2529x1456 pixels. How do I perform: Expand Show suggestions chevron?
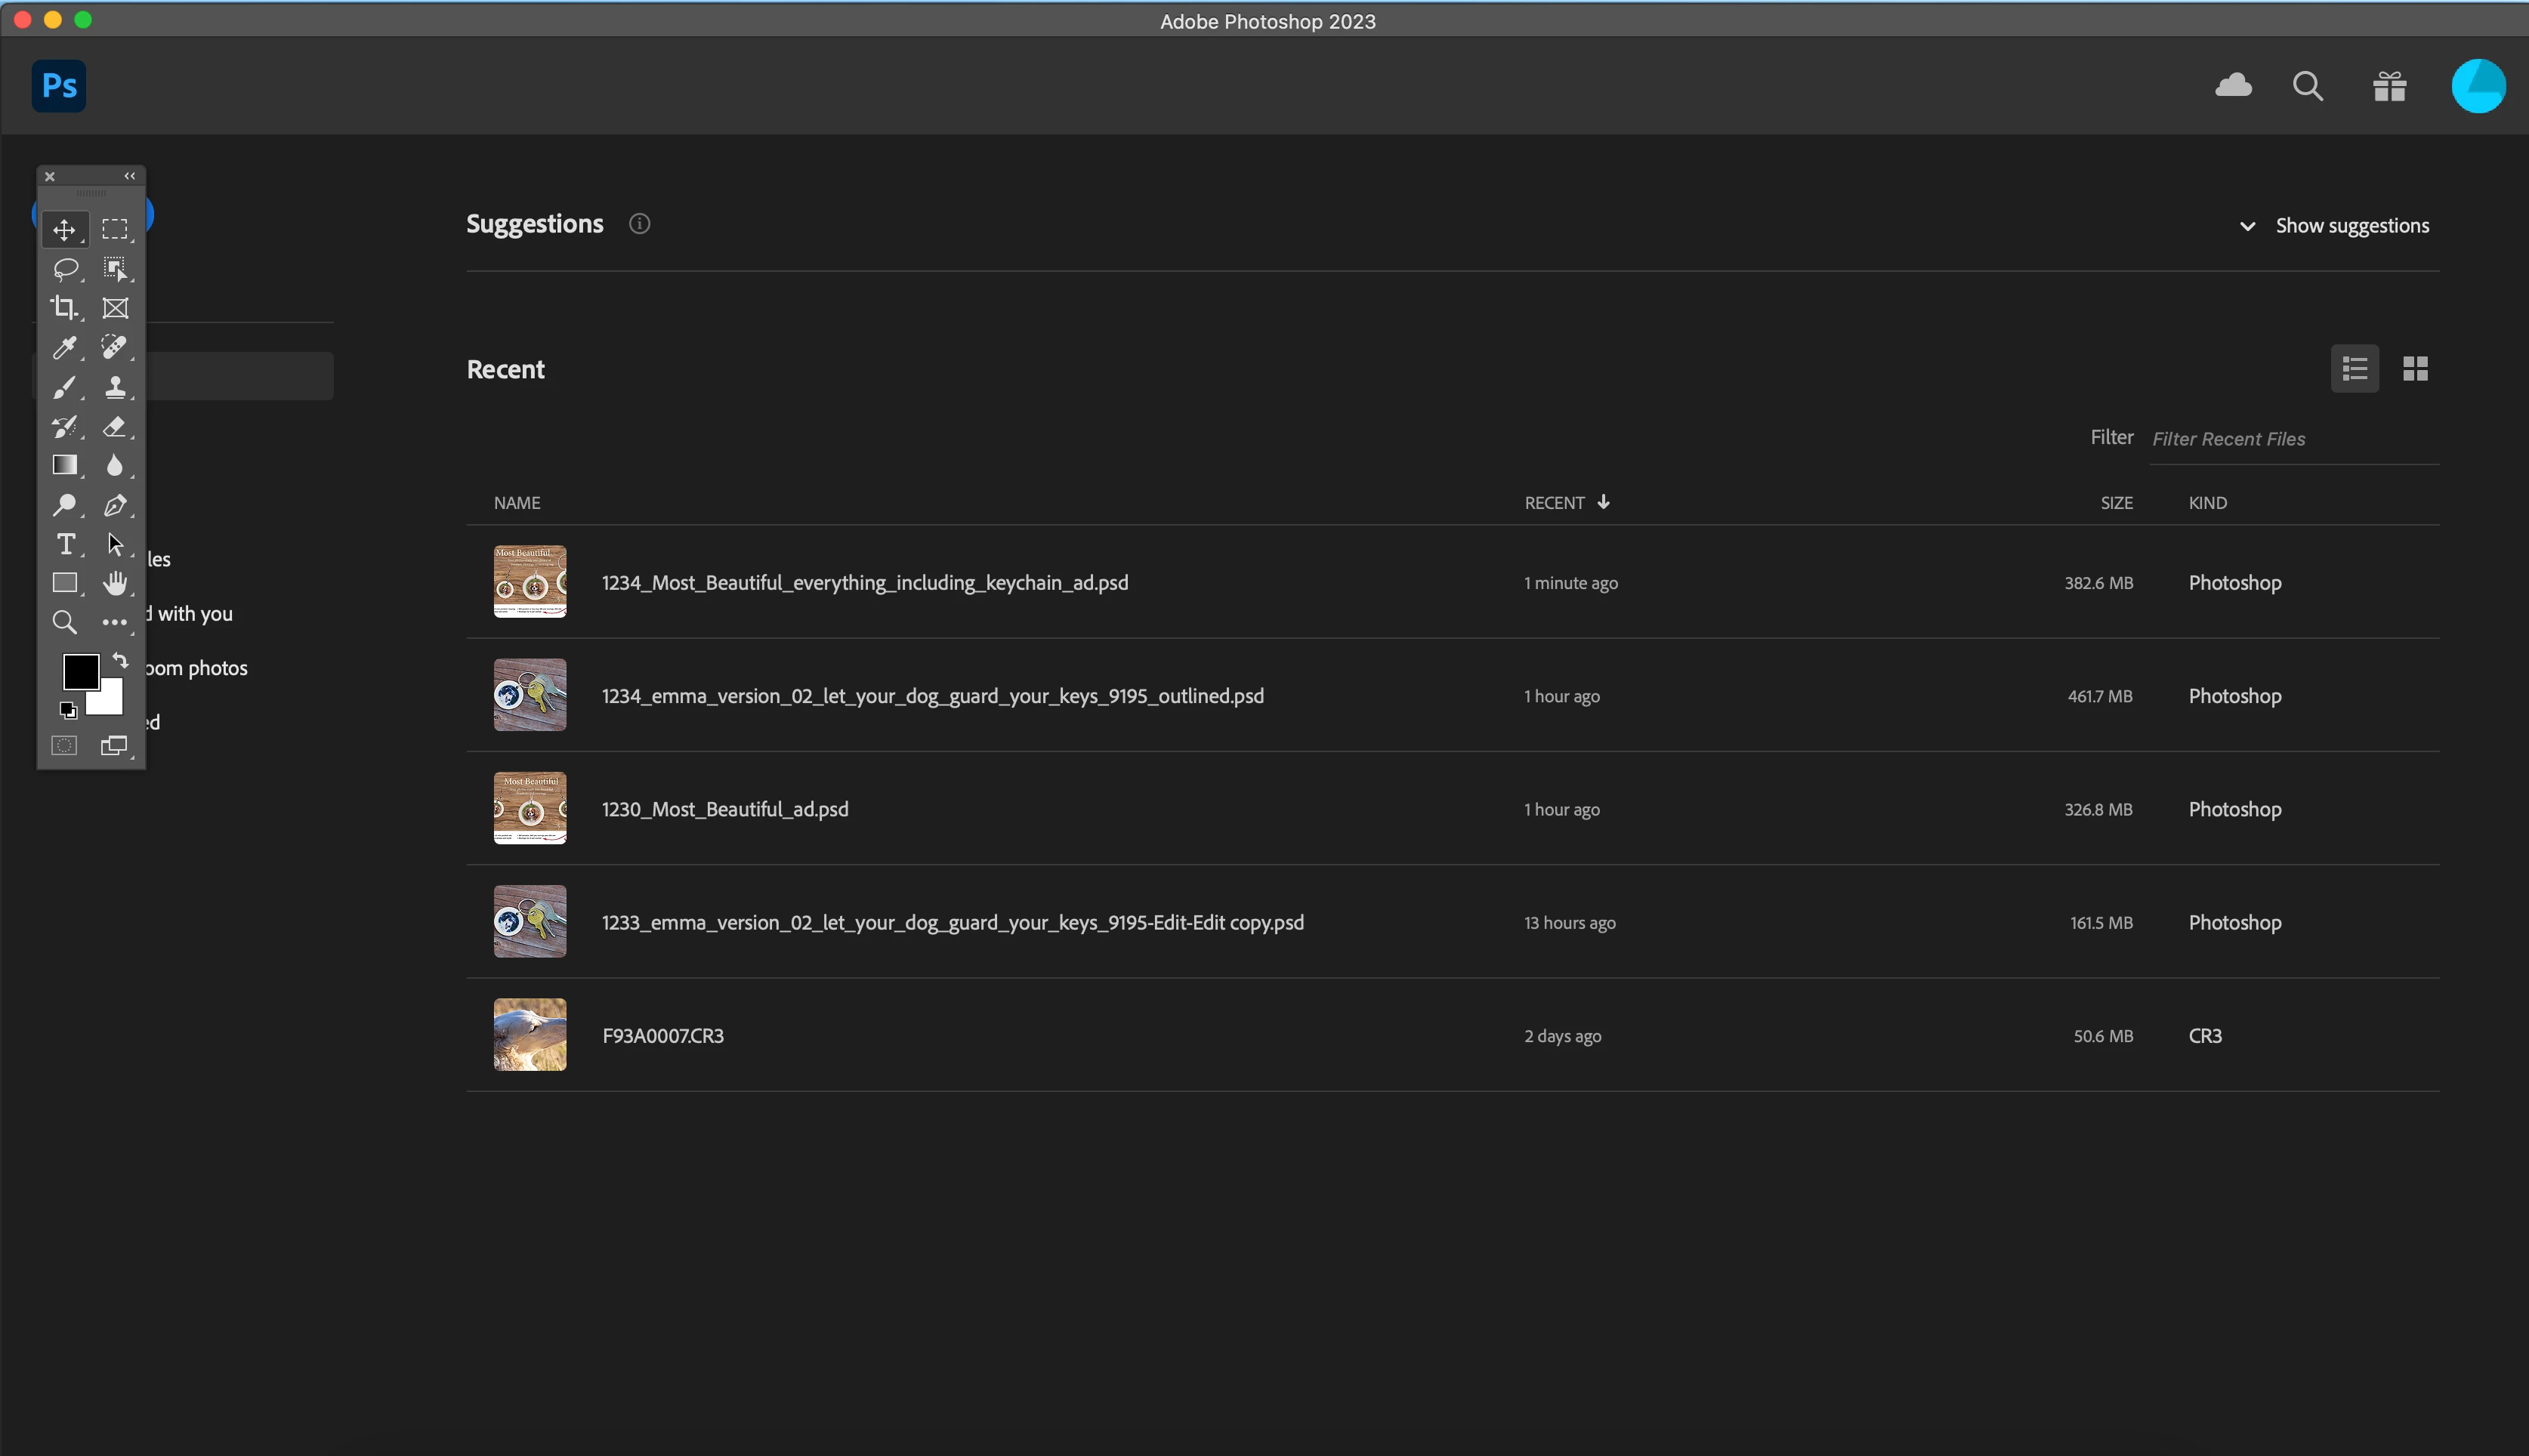(x=2247, y=226)
